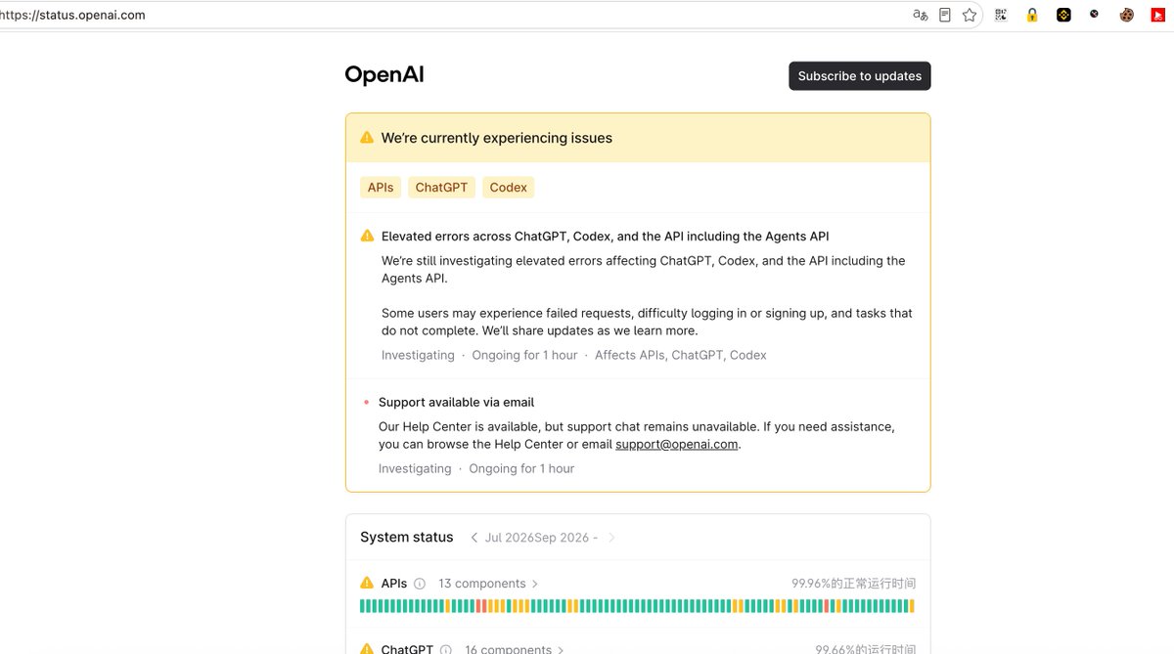Click the warning icon beside 'We're currently experiencing issues'
The width and height of the screenshot is (1174, 654).
coord(367,138)
